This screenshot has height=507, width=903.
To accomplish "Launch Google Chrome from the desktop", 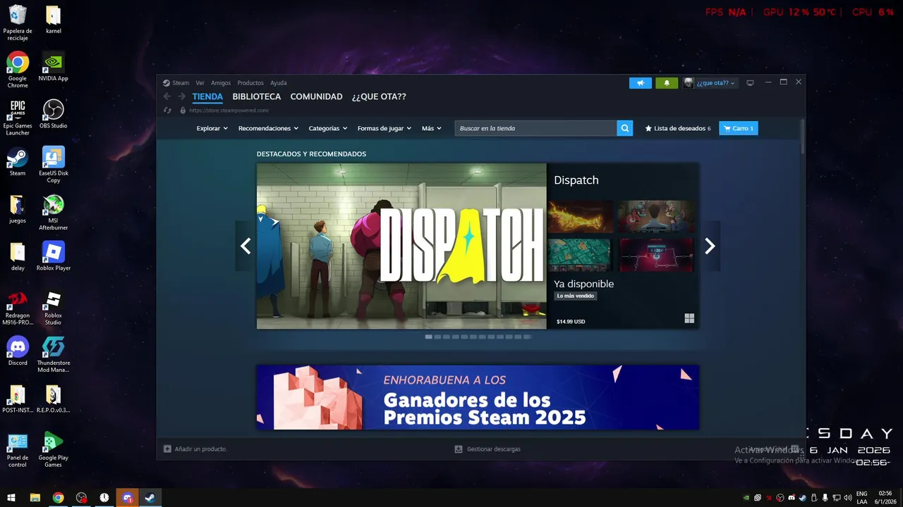I will [x=18, y=70].
